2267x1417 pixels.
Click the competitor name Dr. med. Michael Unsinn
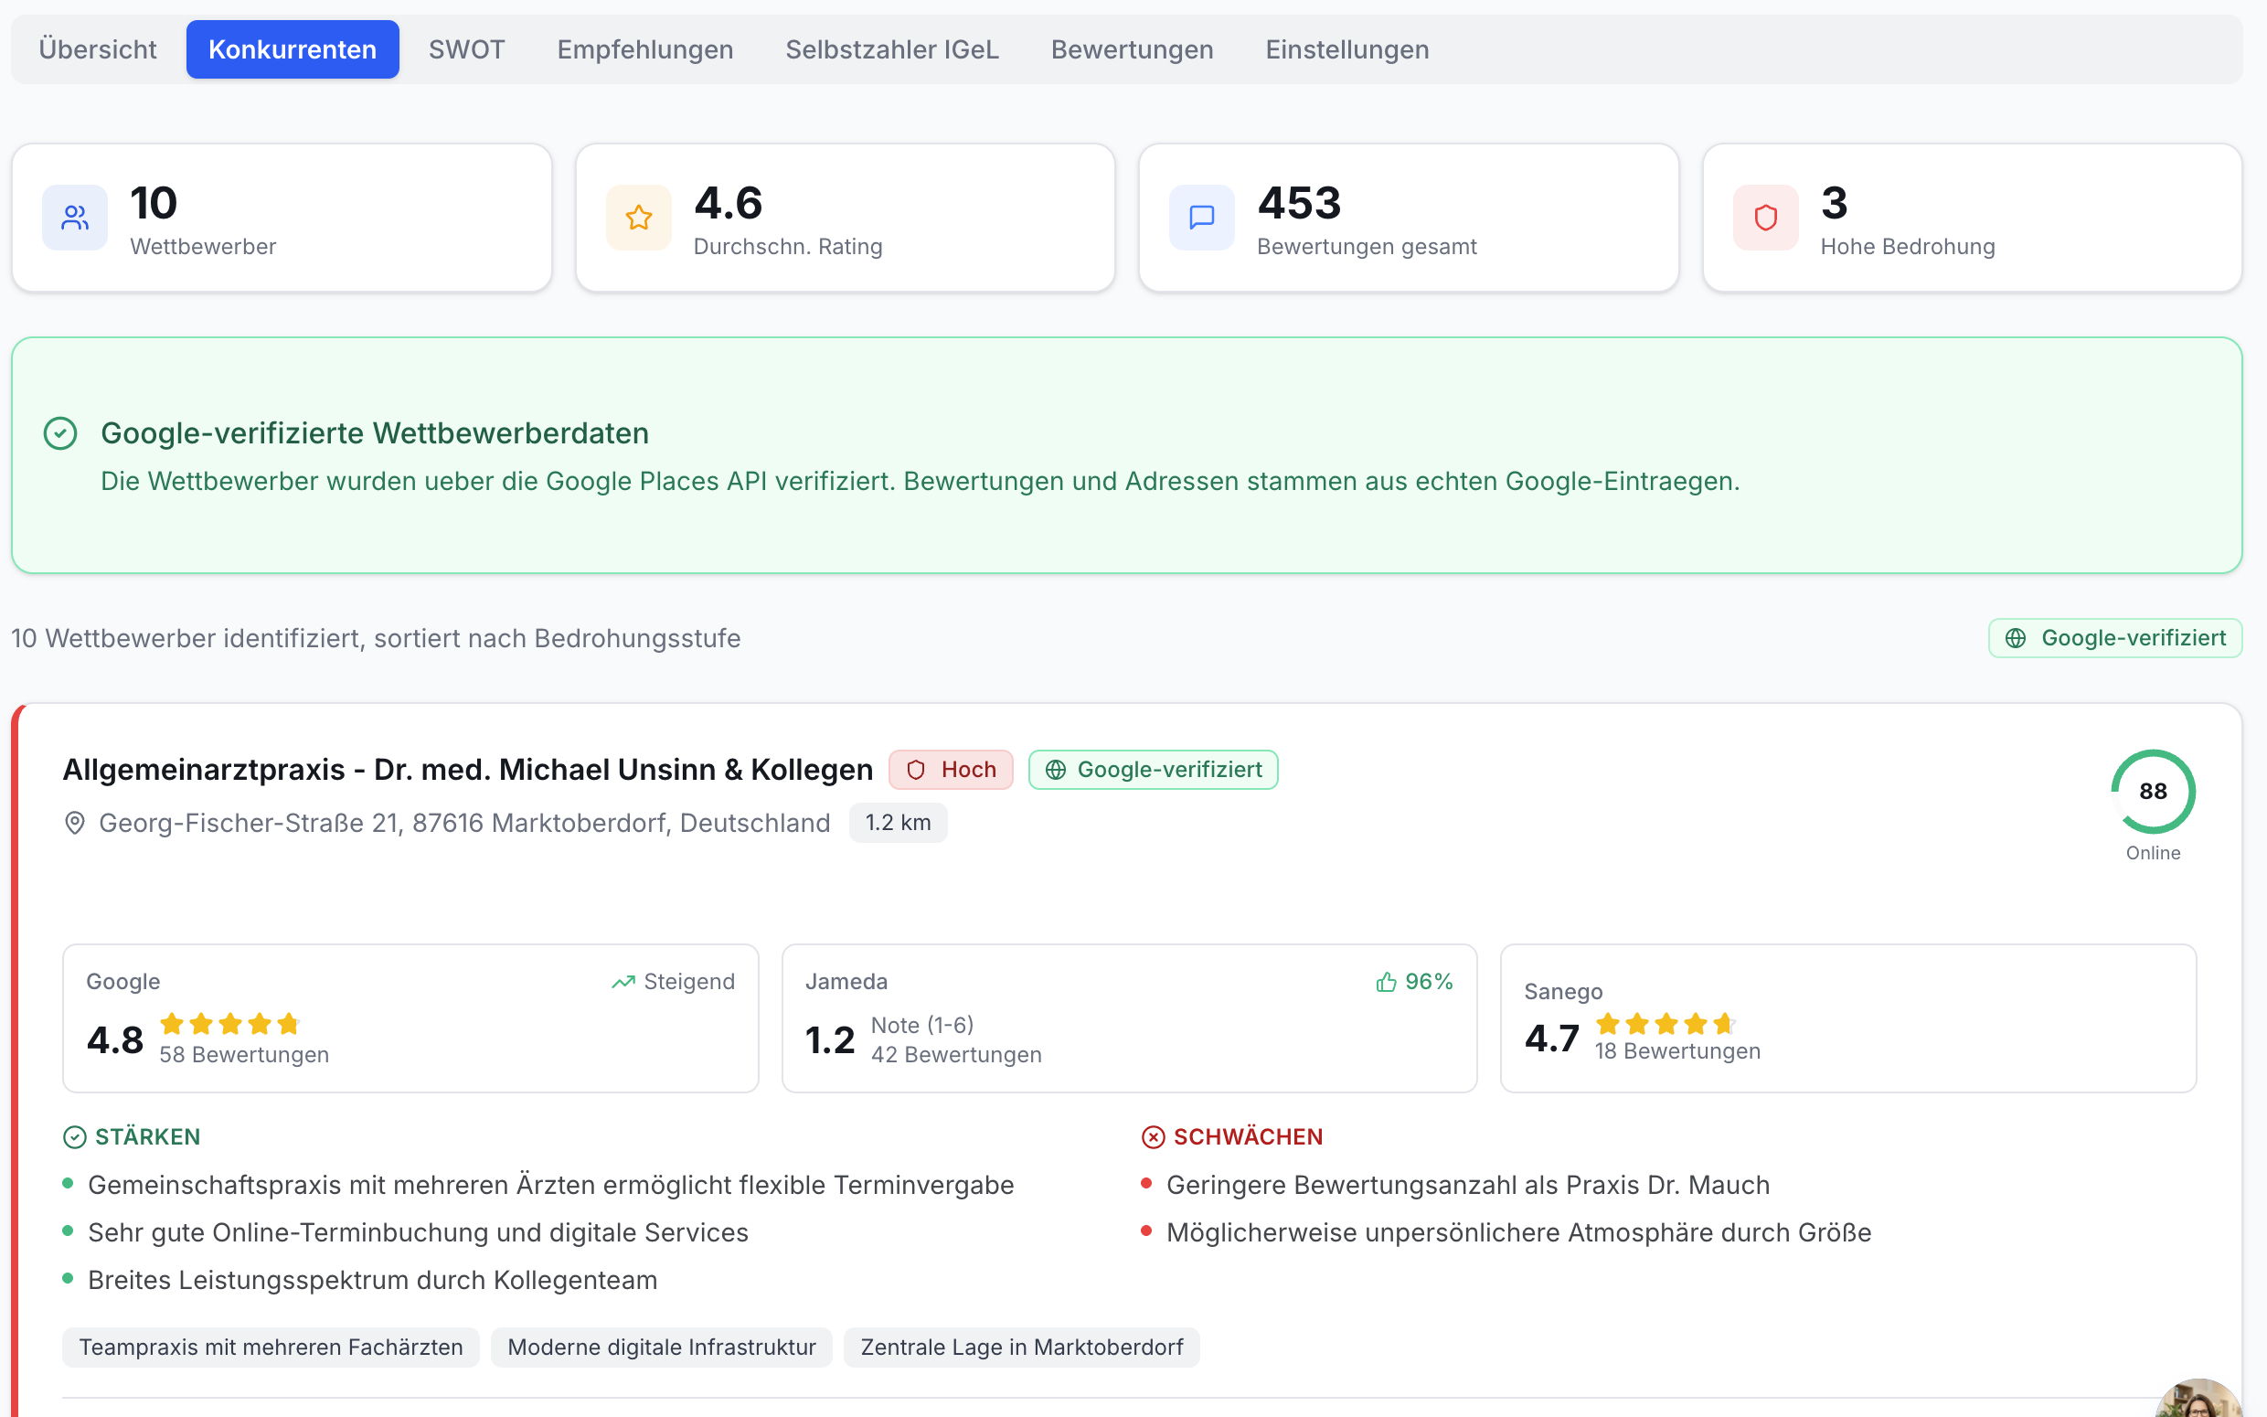click(467, 770)
